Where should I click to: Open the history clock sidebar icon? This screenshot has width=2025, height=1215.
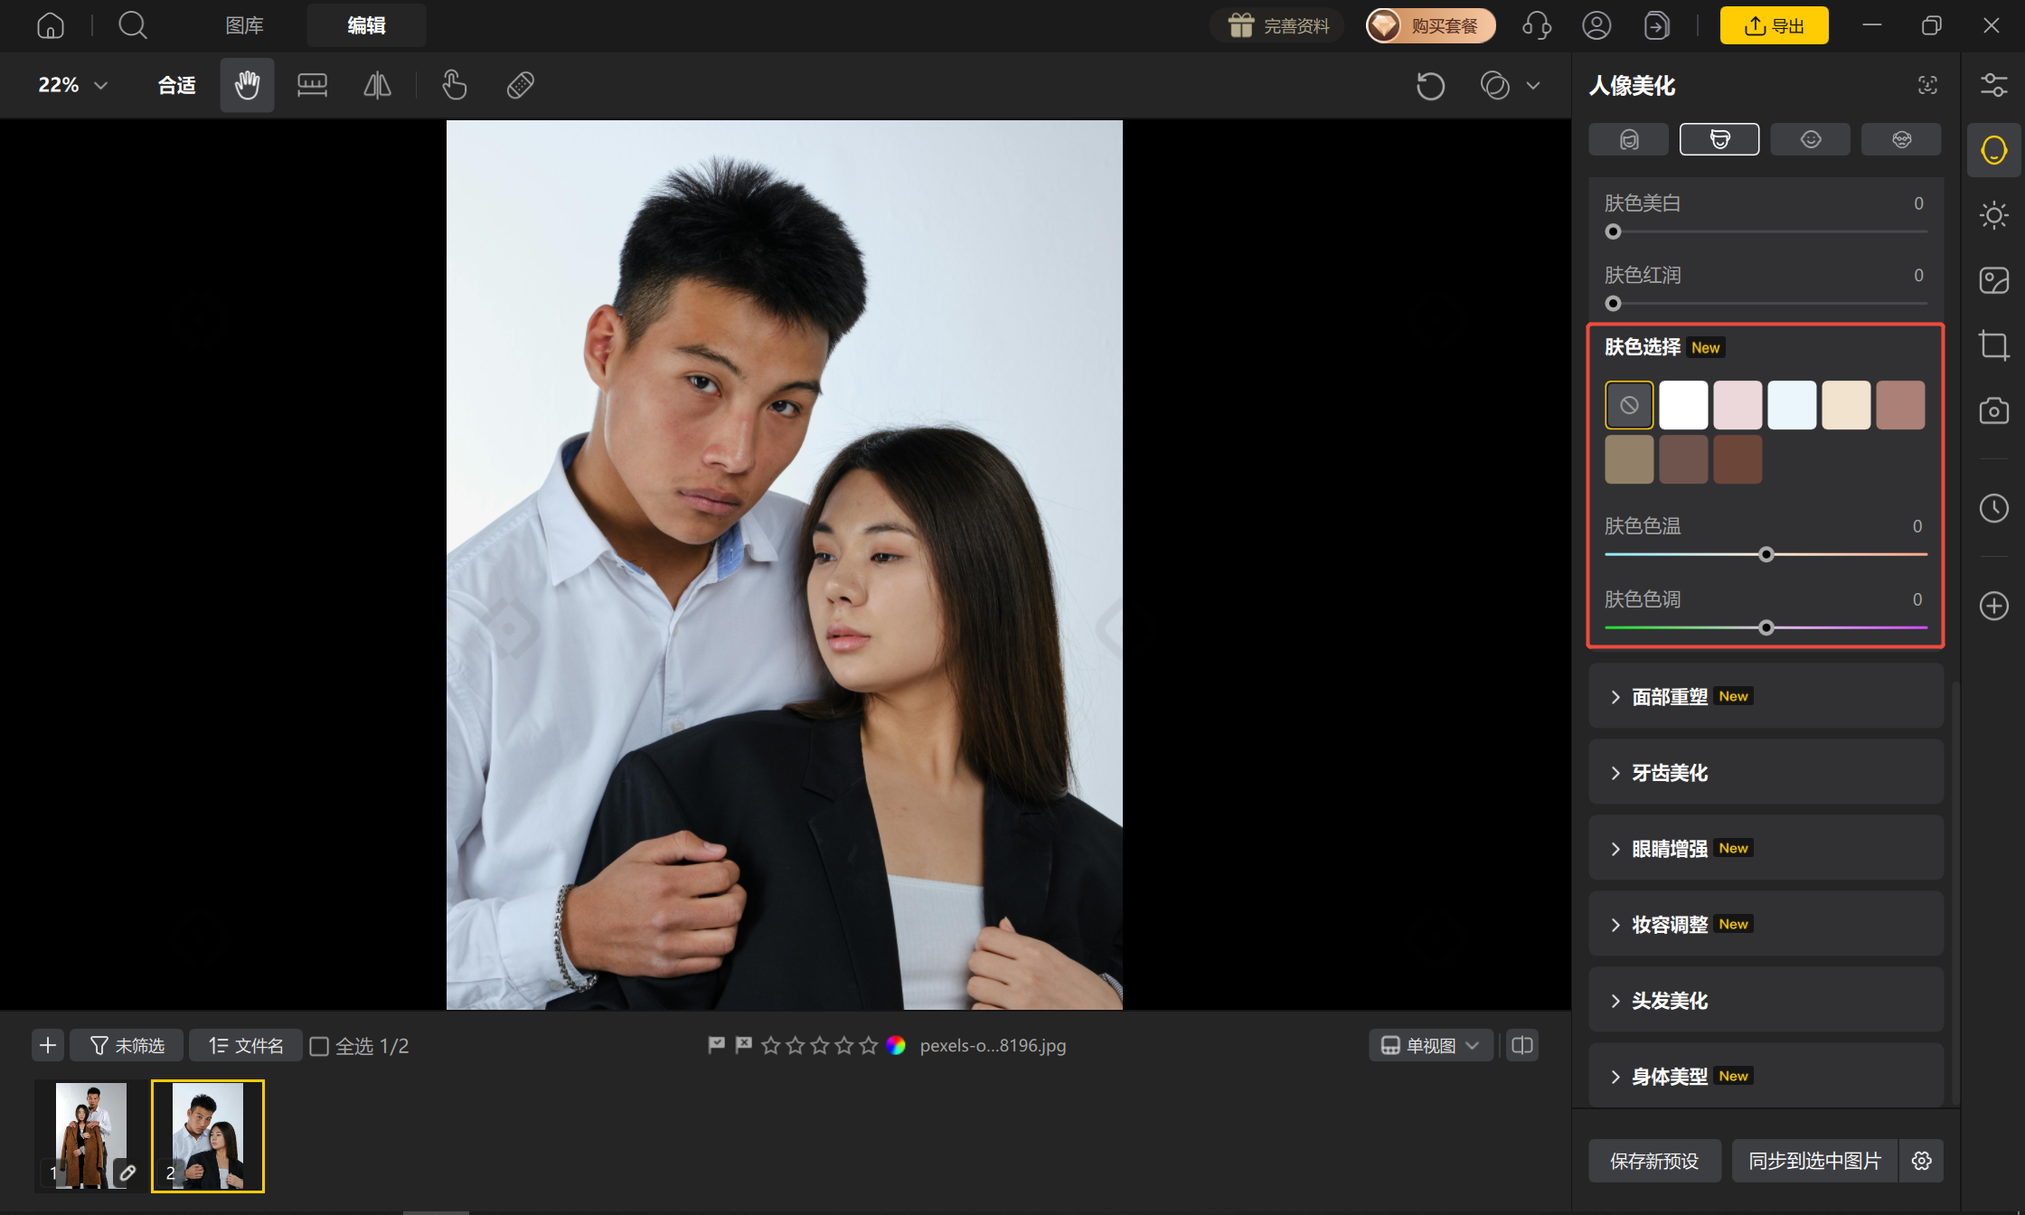(1993, 508)
